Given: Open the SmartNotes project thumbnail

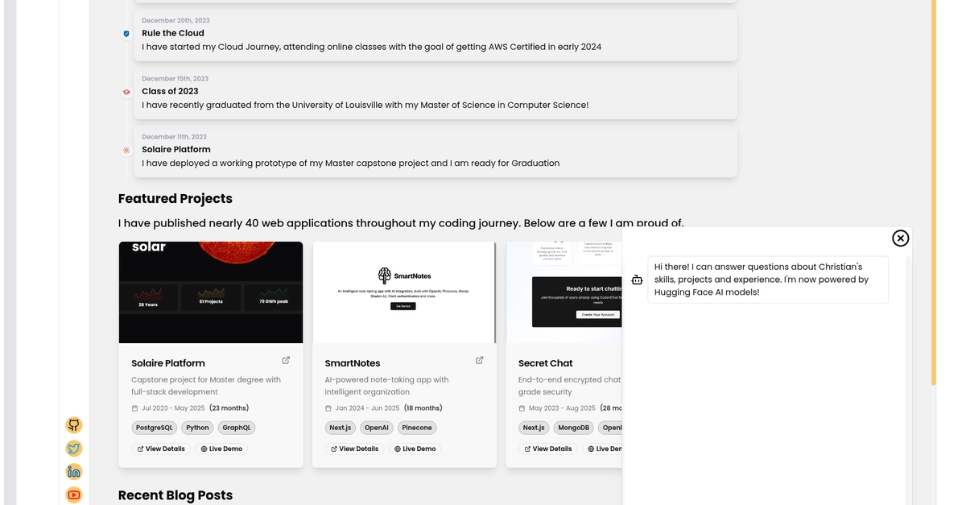Looking at the screenshot, I should (x=404, y=292).
